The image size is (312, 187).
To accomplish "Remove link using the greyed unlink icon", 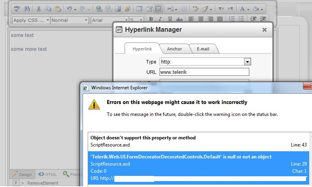I will (108, 9).
